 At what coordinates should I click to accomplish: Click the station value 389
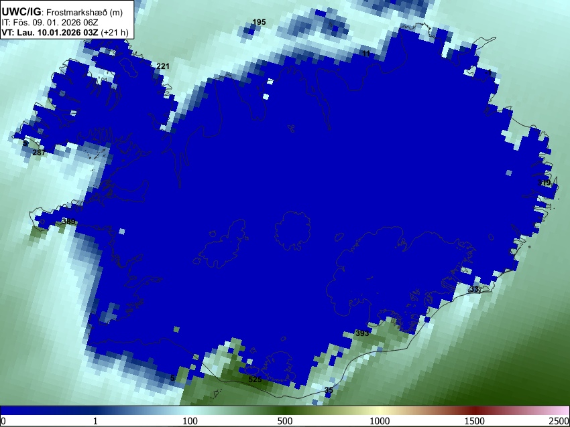click(68, 222)
